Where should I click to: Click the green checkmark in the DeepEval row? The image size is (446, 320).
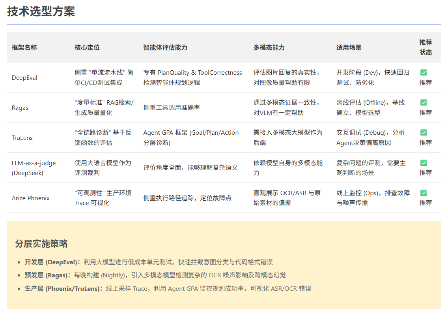(423, 73)
